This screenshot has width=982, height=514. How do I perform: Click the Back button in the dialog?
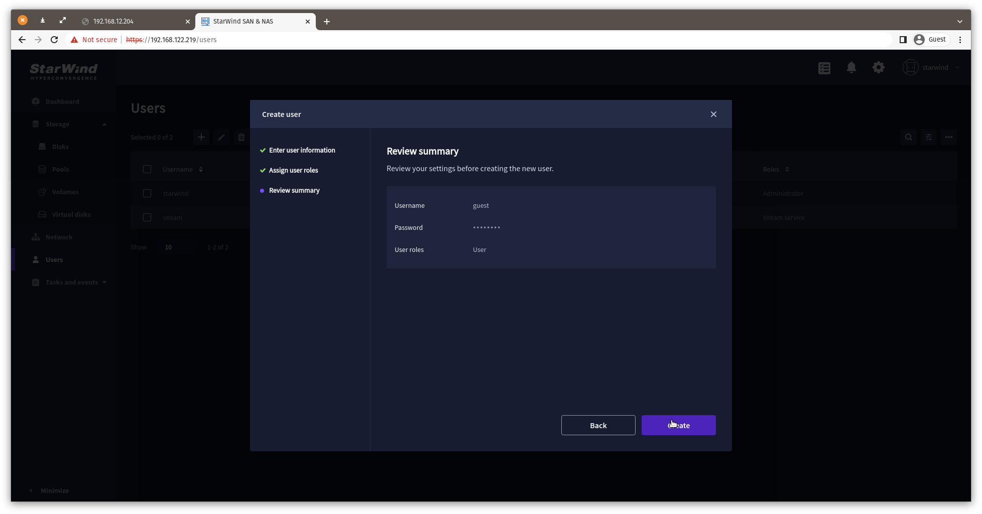[598, 425]
